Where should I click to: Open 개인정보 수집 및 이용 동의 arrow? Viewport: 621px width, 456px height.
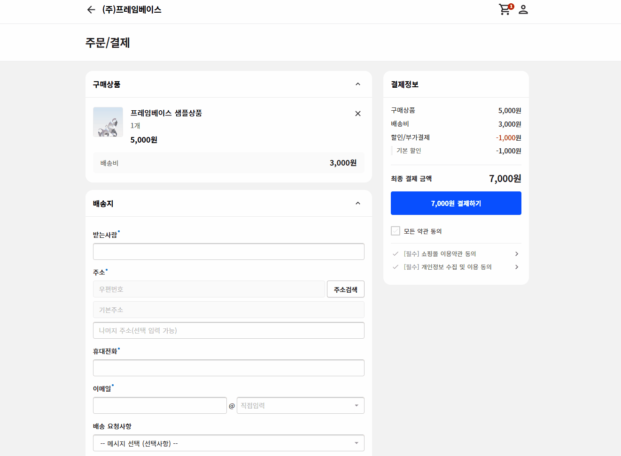(517, 267)
